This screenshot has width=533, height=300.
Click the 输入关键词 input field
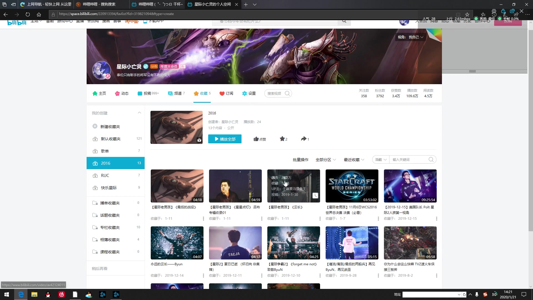coord(409,159)
